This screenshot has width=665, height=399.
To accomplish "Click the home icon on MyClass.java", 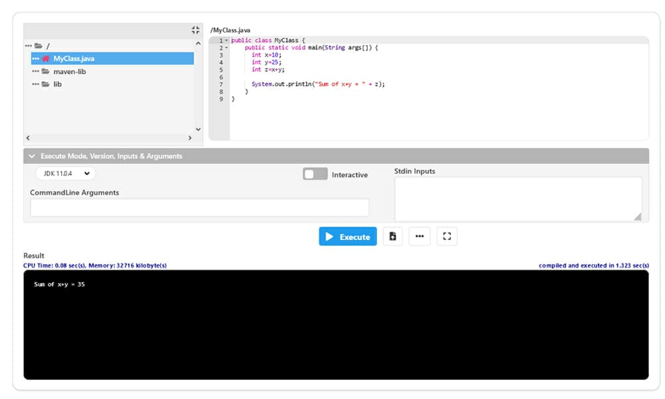I will coord(45,58).
